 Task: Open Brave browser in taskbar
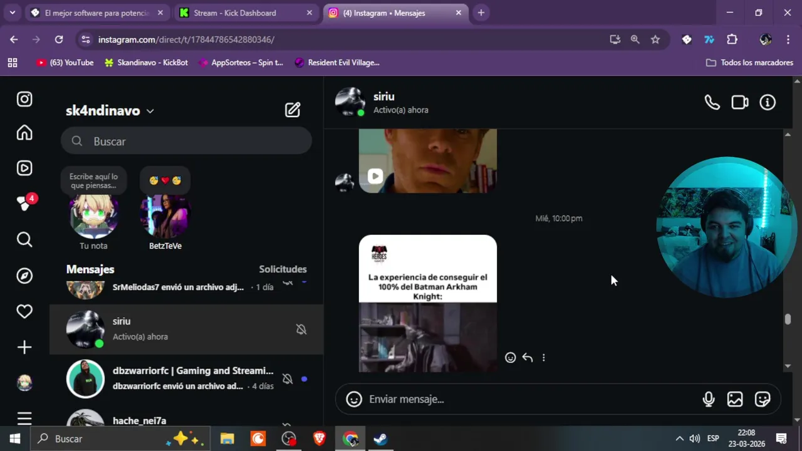pyautogui.click(x=320, y=438)
